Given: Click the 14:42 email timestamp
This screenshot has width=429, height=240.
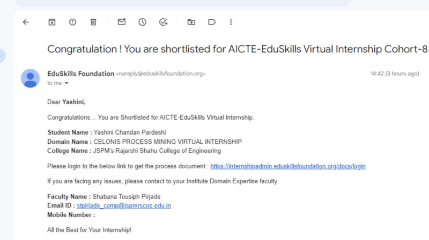Looking at the screenshot, I should point(395,74).
